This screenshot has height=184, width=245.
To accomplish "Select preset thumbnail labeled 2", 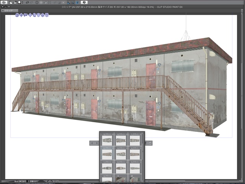I will click(135, 178).
